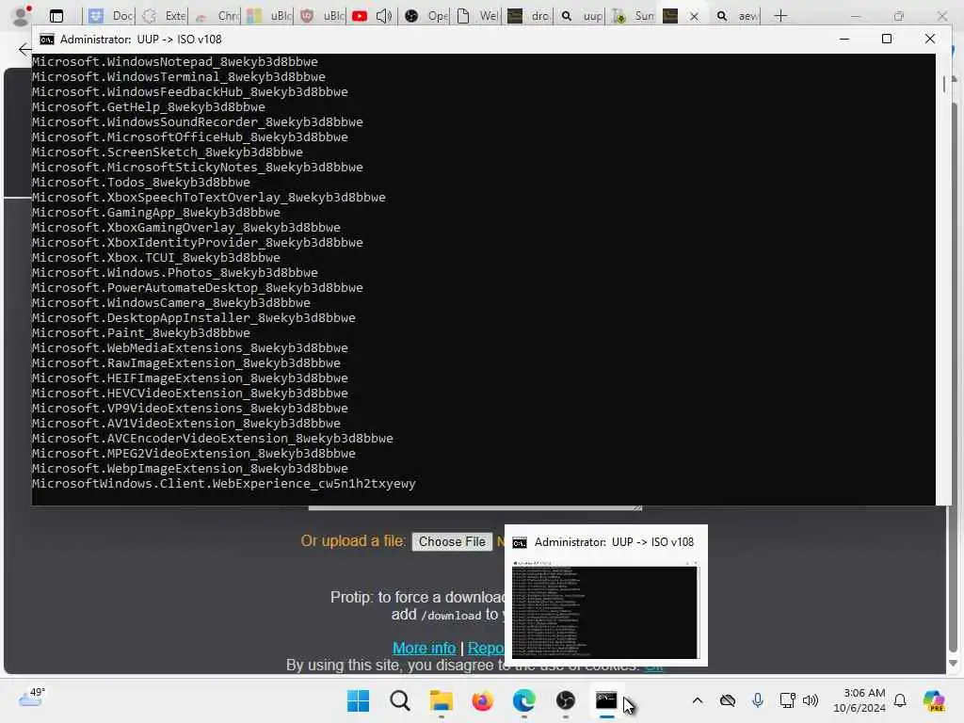Mute the YouTube tab audio icon
The width and height of the screenshot is (964, 723).
point(384,16)
